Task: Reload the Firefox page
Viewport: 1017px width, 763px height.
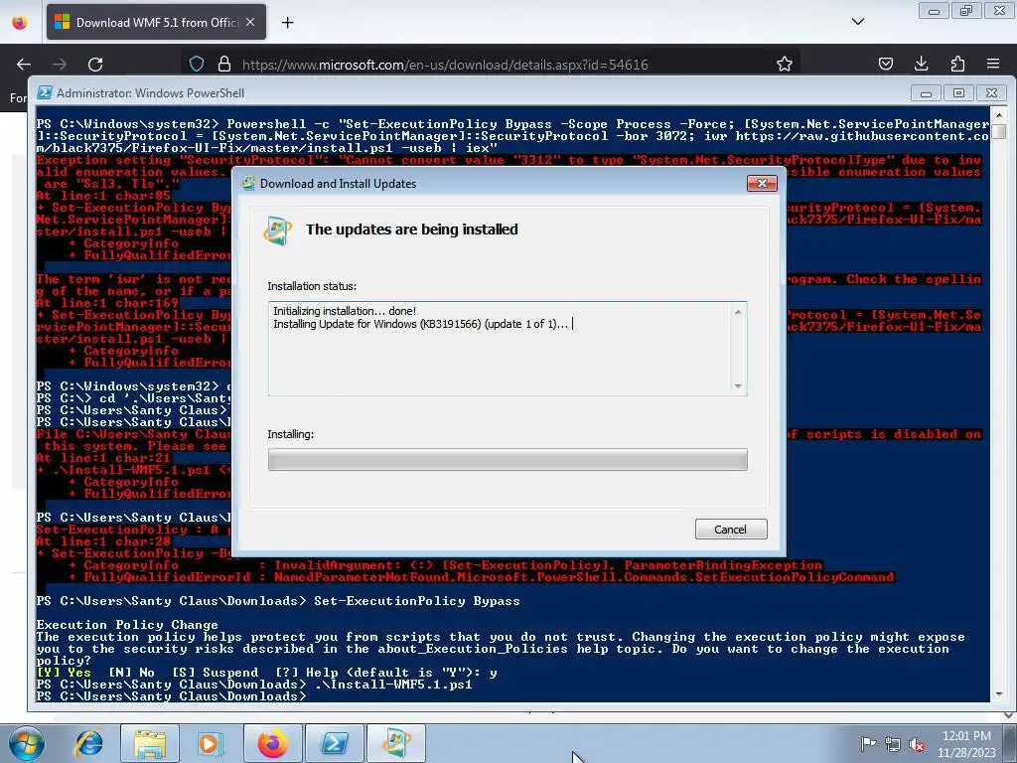Action: tap(95, 65)
